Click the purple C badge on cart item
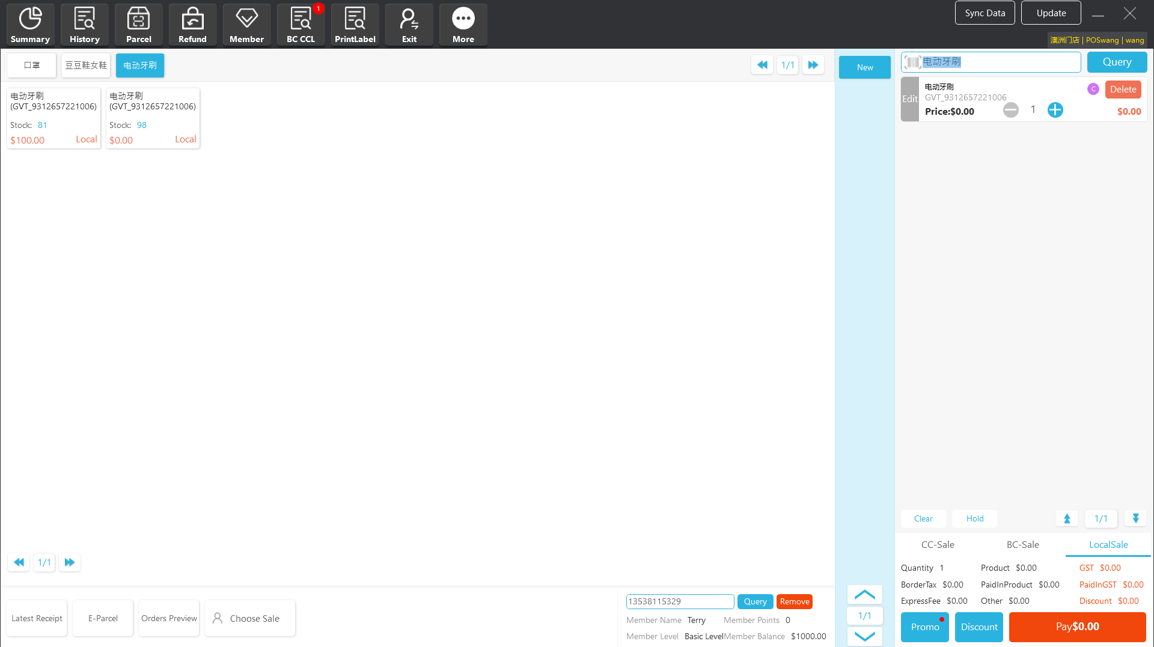 (1093, 89)
